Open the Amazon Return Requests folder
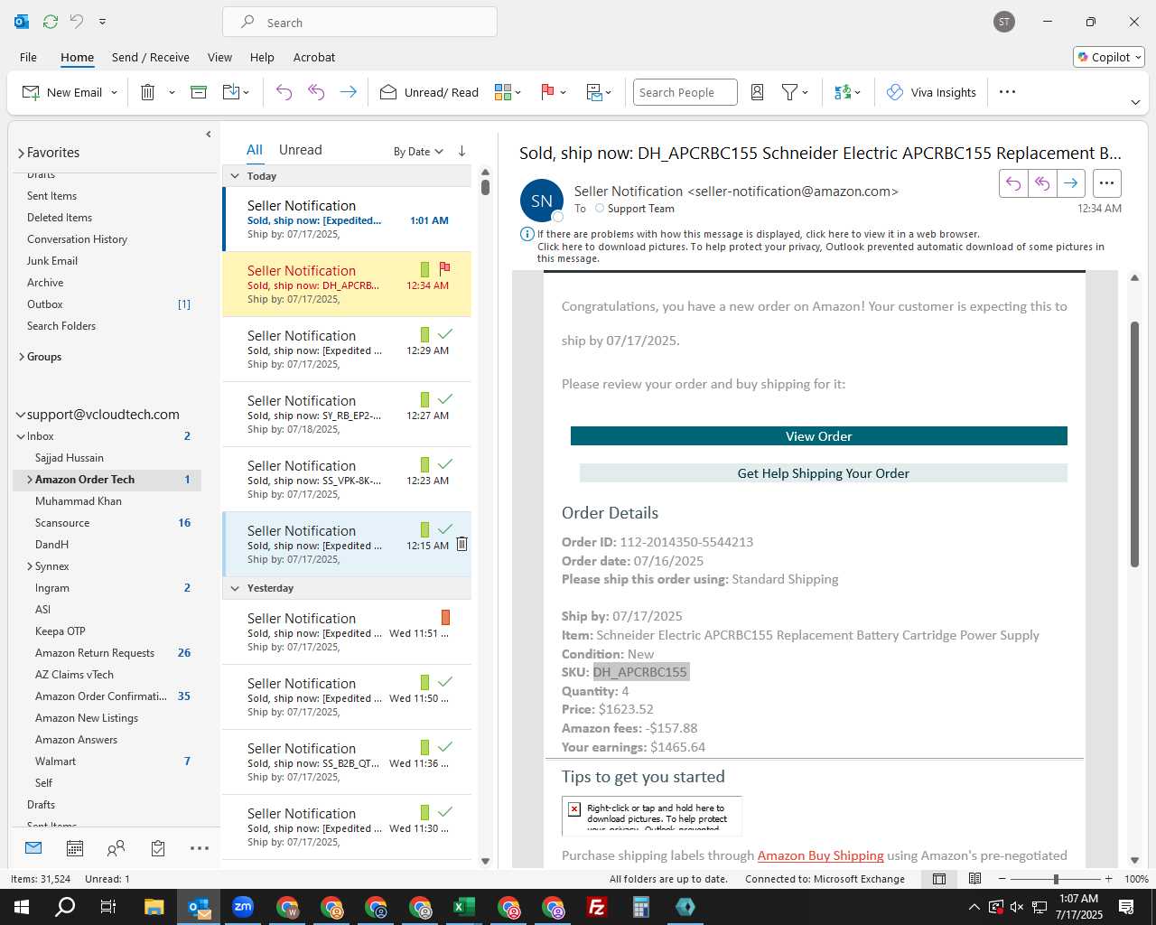Screen dimensions: 1156x925 95,653
